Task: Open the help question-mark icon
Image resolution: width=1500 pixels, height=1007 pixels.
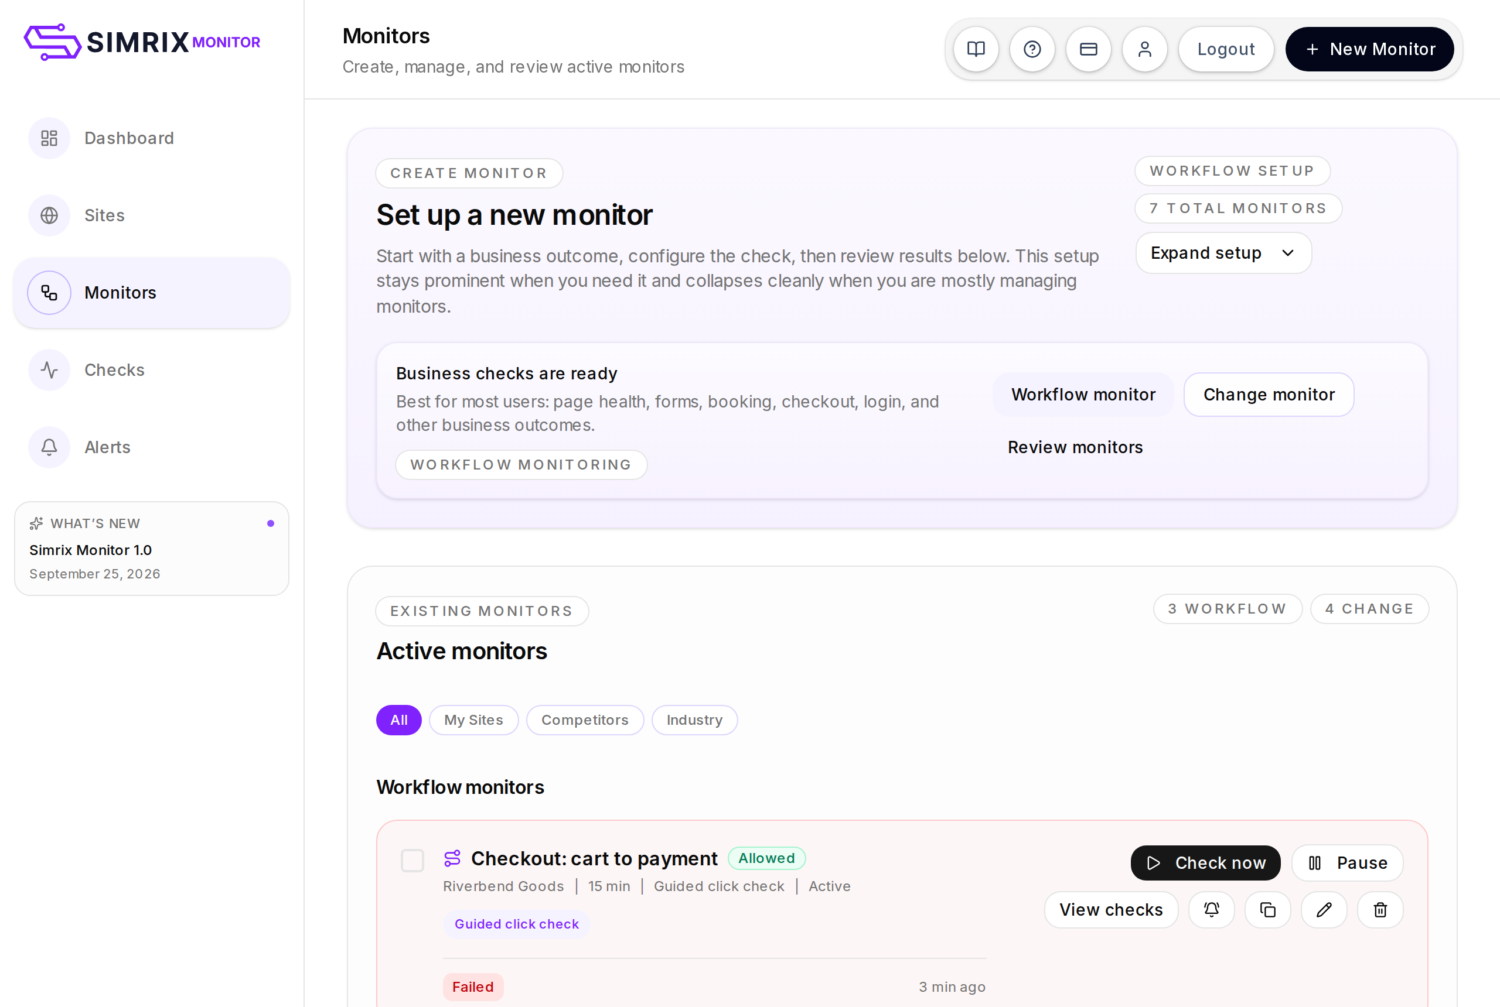Action: pyautogui.click(x=1032, y=49)
